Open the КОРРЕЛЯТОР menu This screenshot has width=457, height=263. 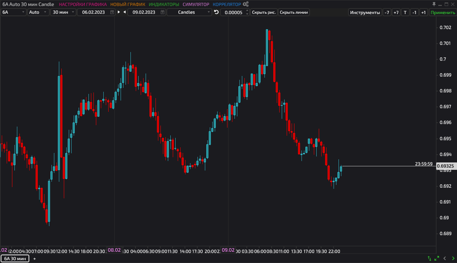tap(227, 5)
